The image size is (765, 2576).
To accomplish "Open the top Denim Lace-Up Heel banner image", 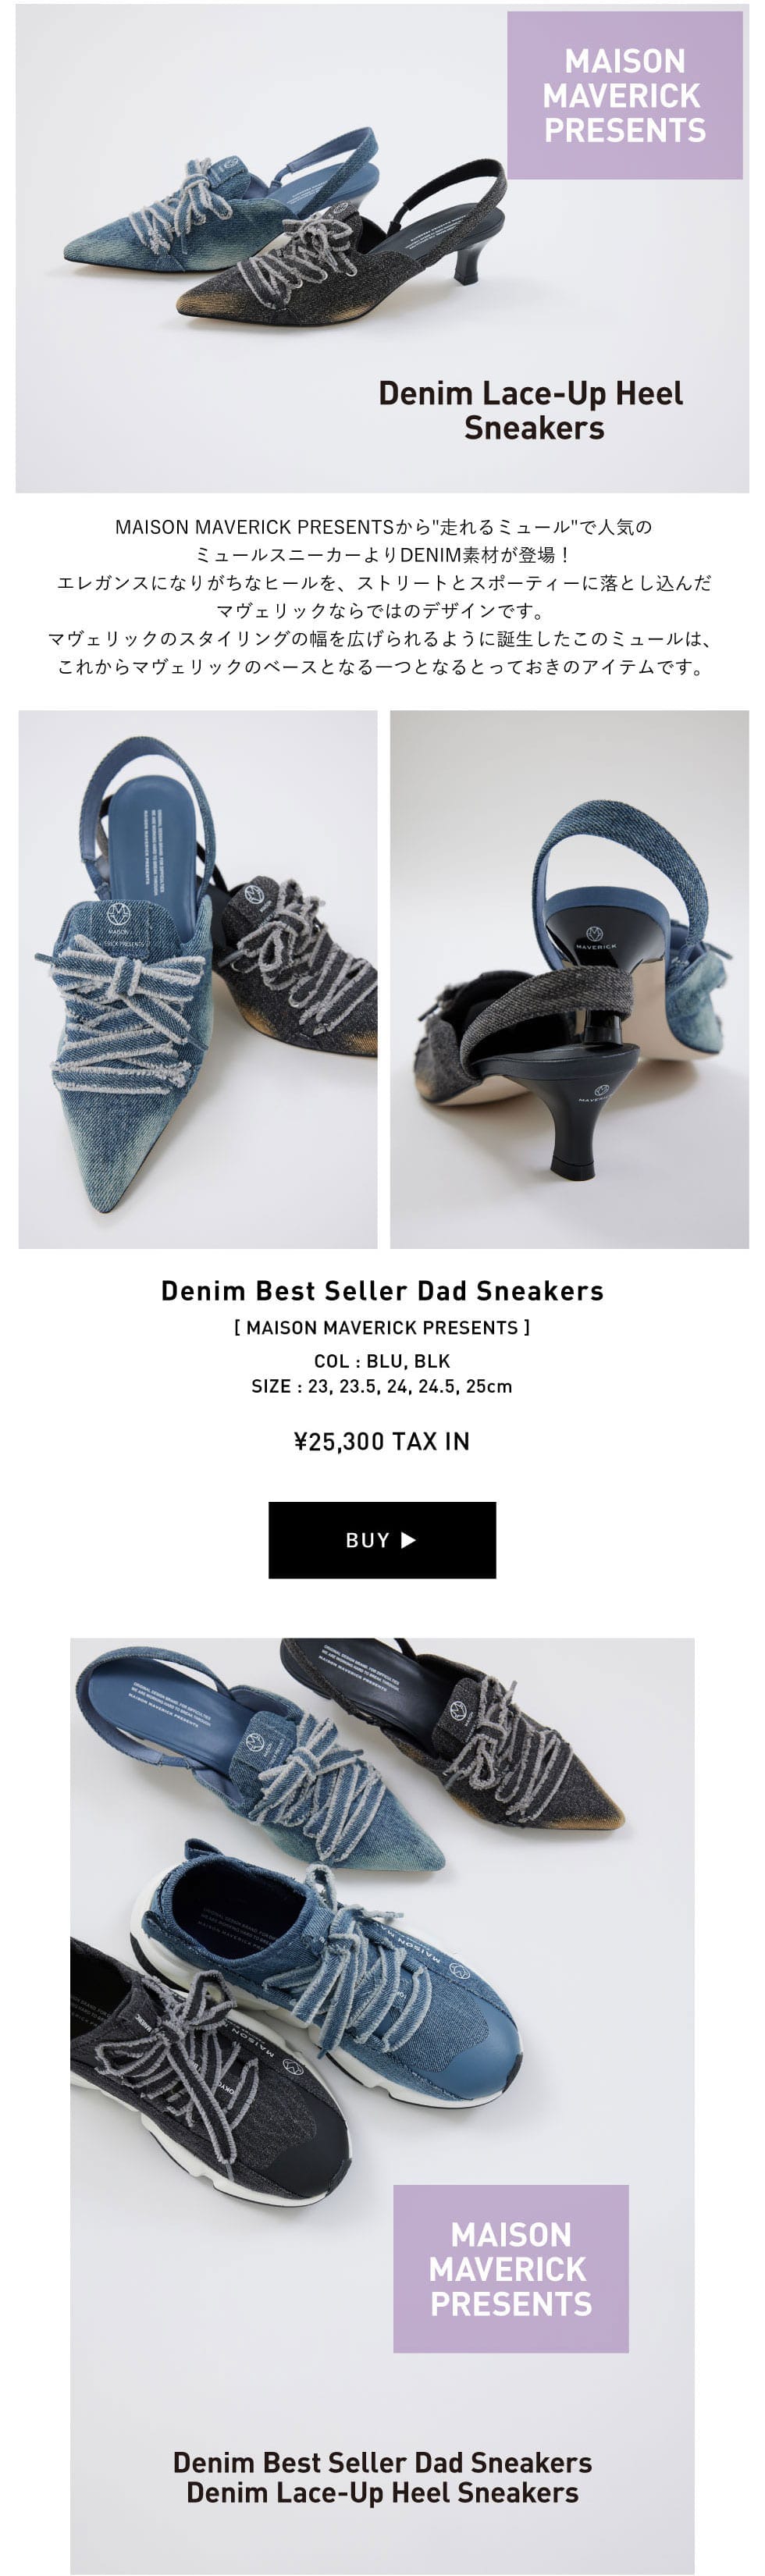I will pos(382,248).
